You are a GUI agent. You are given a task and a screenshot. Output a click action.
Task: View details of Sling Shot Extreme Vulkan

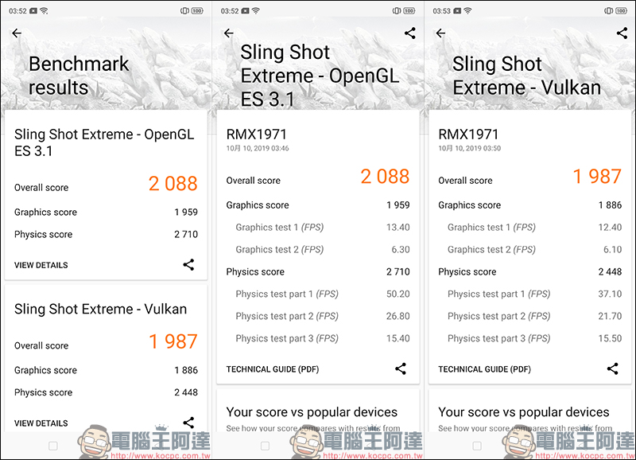[x=41, y=423]
